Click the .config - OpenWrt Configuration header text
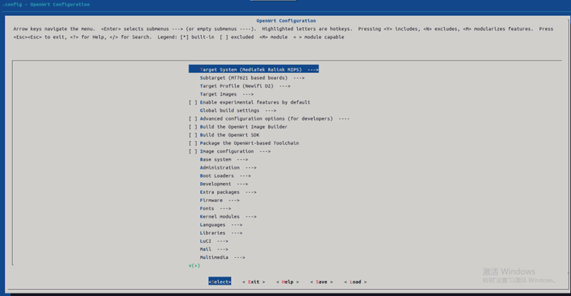Image resolution: width=571 pixels, height=296 pixels. click(46, 5)
